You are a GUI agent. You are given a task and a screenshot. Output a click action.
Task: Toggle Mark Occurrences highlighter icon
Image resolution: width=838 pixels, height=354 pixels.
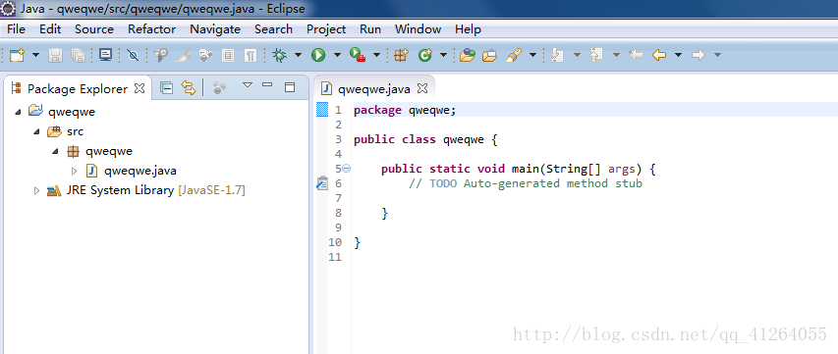(x=184, y=55)
